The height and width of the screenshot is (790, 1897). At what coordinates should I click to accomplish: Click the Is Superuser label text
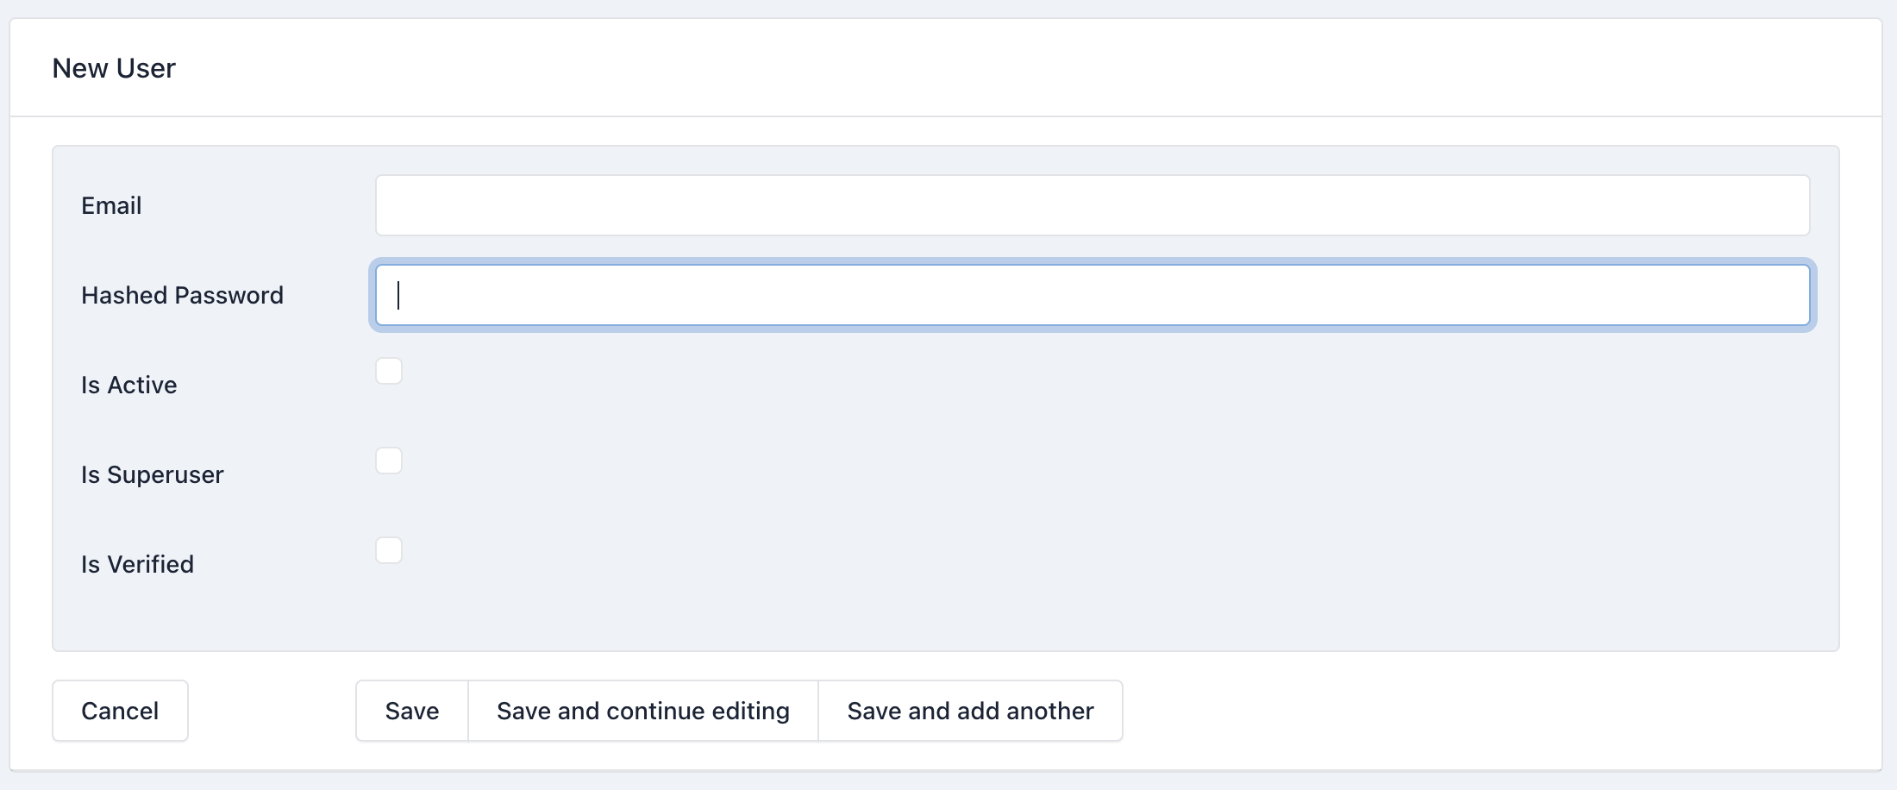point(152,474)
